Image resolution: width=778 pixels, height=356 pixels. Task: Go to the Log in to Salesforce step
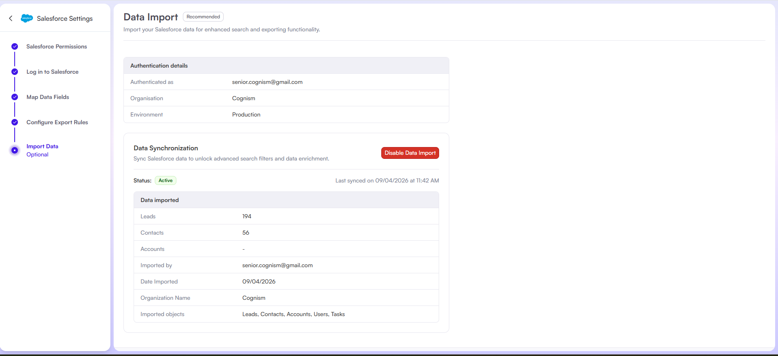tap(53, 72)
